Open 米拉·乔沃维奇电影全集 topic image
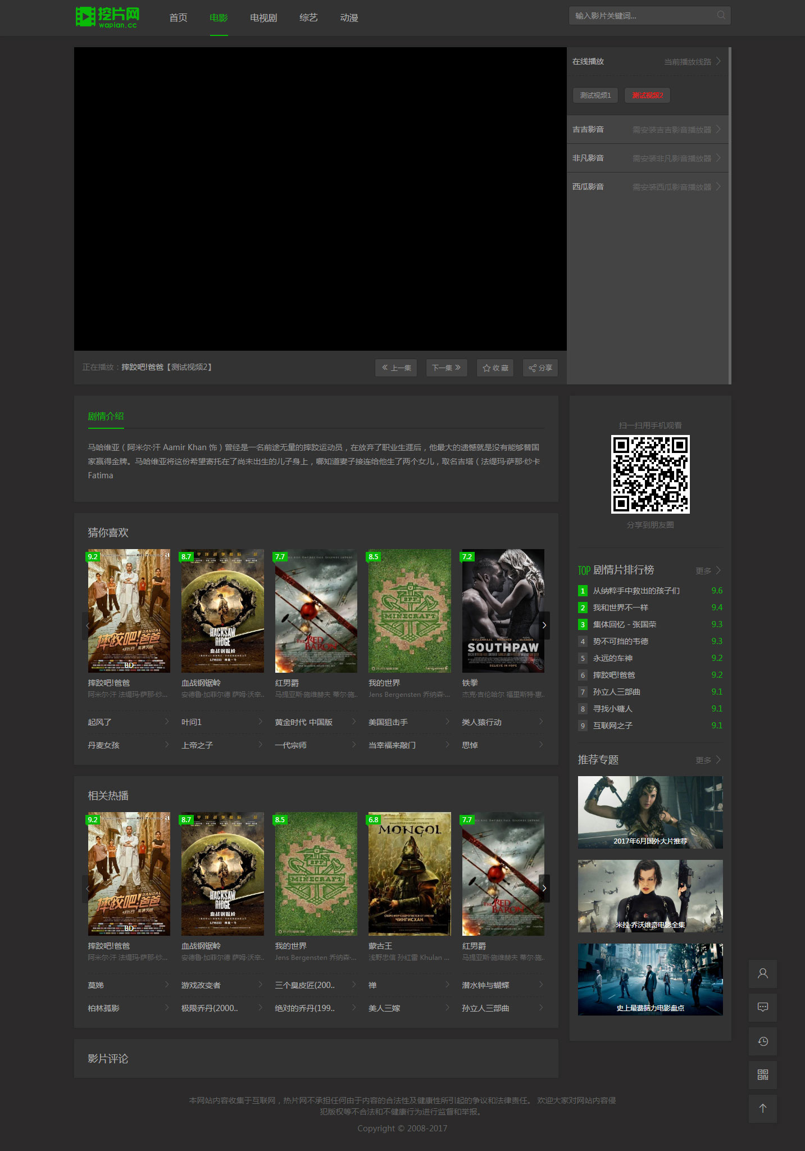The width and height of the screenshot is (805, 1151). (650, 896)
